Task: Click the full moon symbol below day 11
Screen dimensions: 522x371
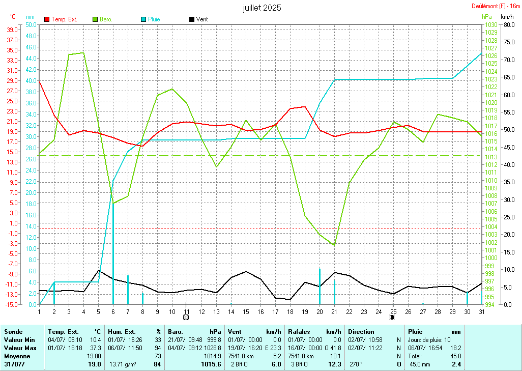Action: [186, 318]
